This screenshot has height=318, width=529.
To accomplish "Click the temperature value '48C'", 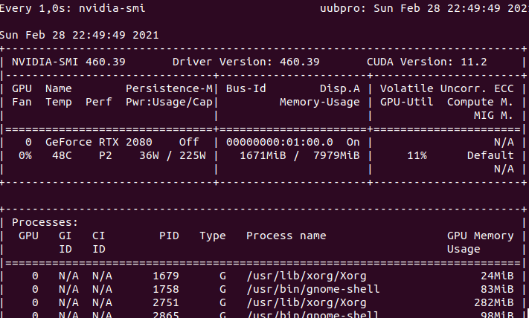I will tap(62, 155).
